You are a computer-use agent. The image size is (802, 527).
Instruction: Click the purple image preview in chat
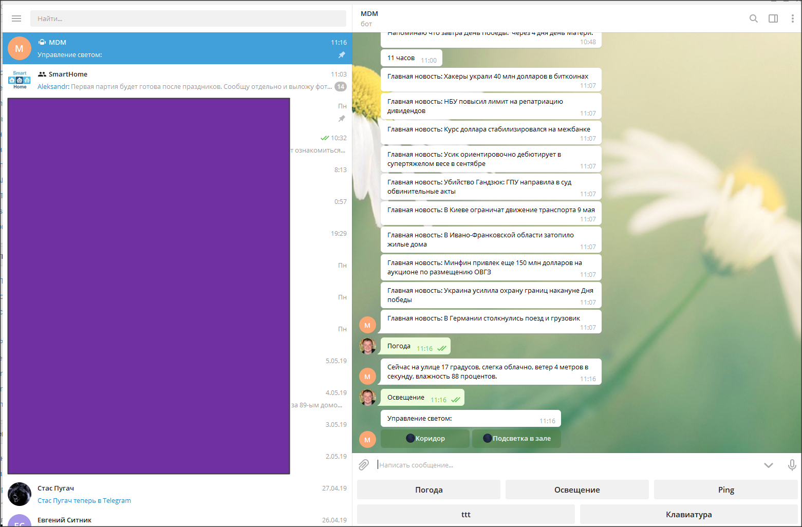pos(148,286)
